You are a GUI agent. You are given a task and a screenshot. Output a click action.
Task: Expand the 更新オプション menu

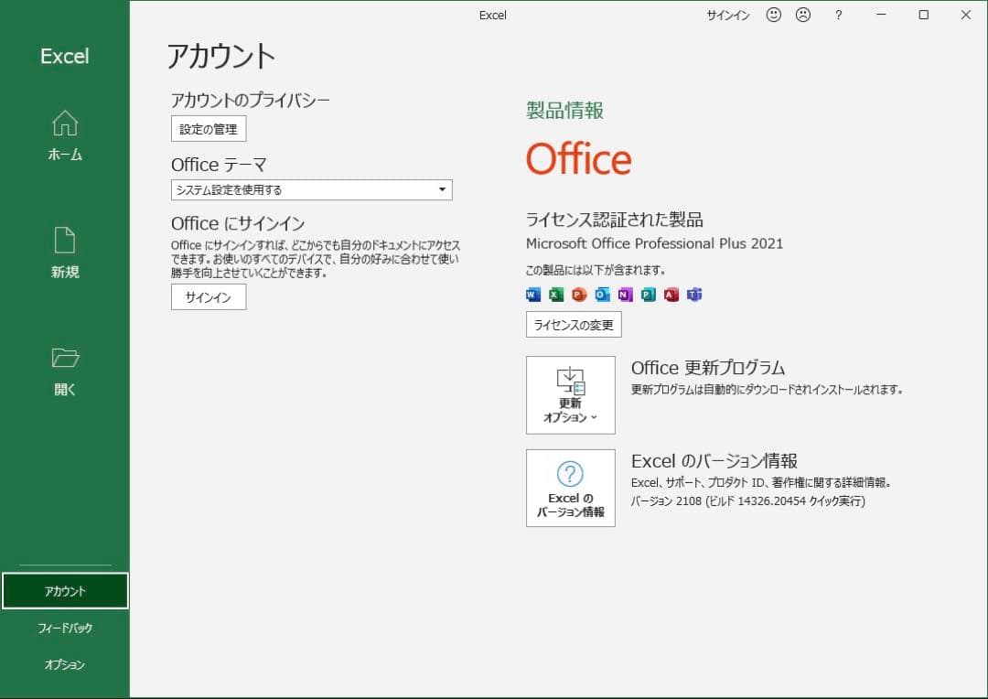click(x=570, y=394)
